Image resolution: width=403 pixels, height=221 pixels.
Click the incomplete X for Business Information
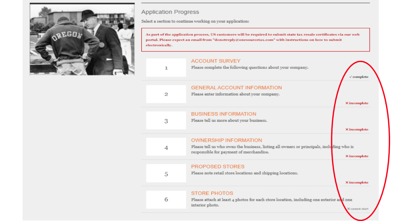pyautogui.click(x=347, y=129)
